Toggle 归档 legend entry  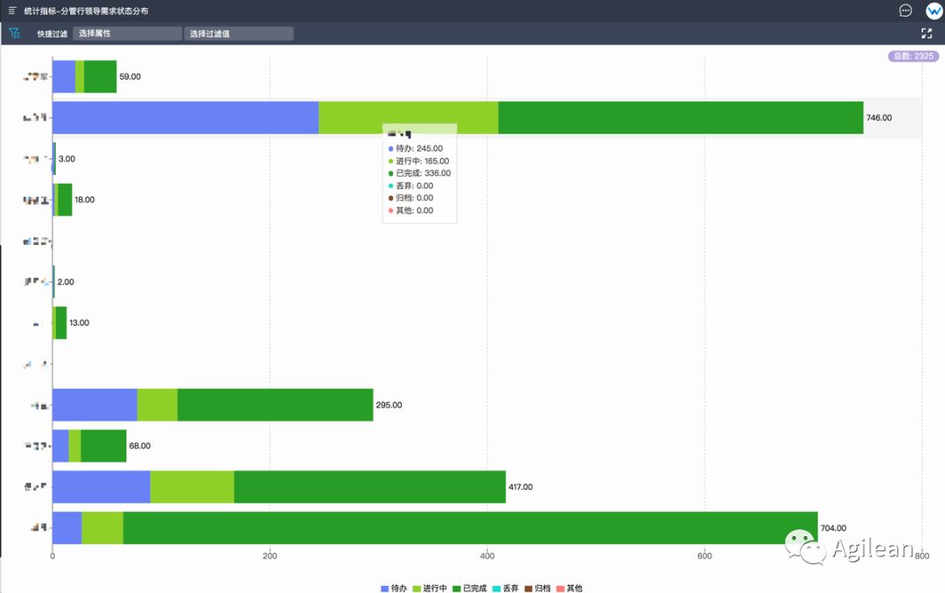click(x=537, y=588)
